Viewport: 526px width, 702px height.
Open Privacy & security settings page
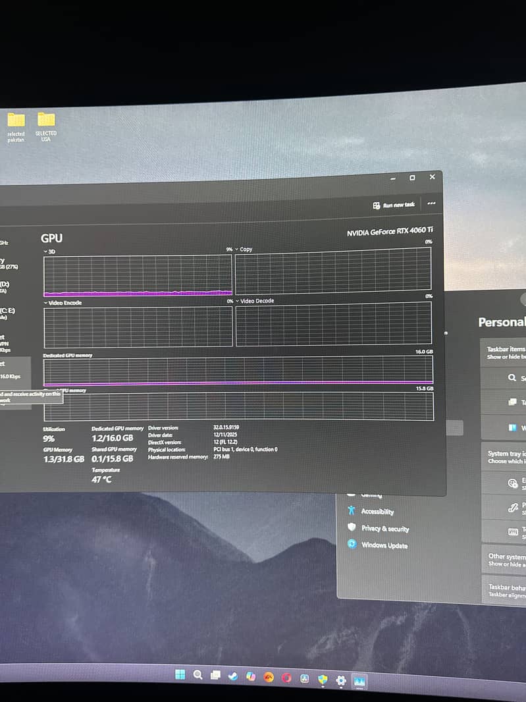(x=384, y=528)
